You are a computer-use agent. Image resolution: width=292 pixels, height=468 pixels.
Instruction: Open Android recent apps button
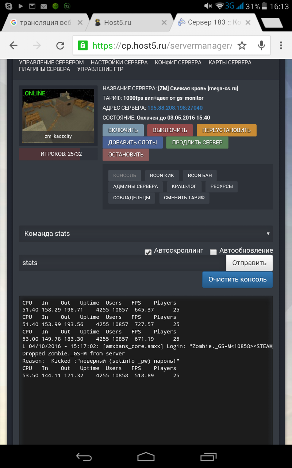(x=208, y=456)
